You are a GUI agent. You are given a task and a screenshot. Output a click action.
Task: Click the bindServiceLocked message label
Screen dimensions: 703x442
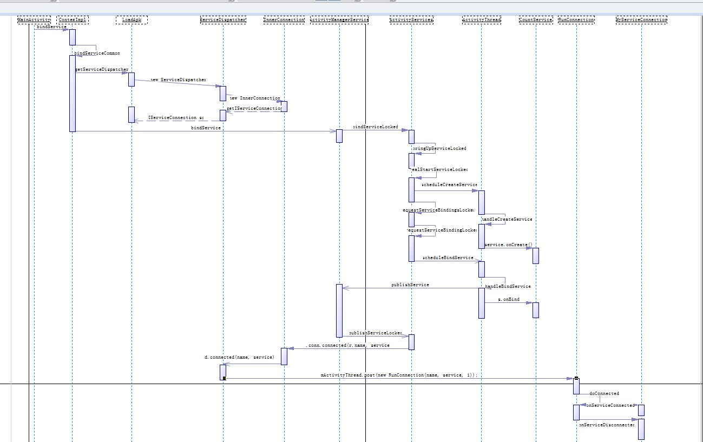pos(376,127)
